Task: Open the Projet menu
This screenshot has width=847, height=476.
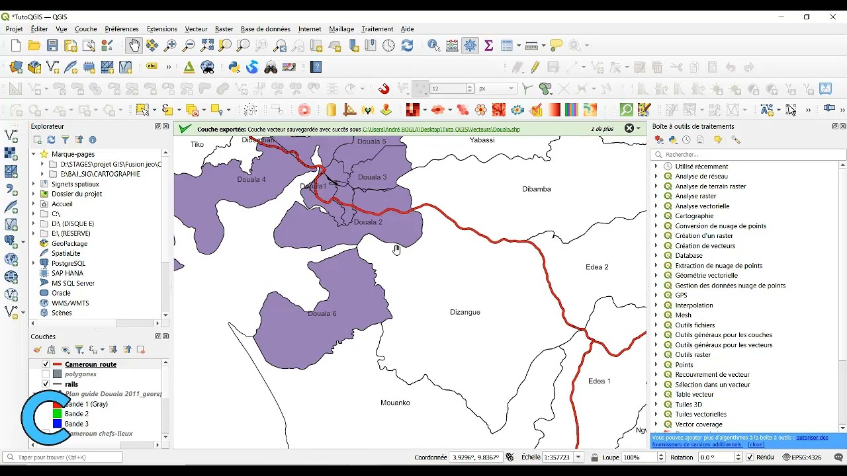Action: [x=14, y=29]
